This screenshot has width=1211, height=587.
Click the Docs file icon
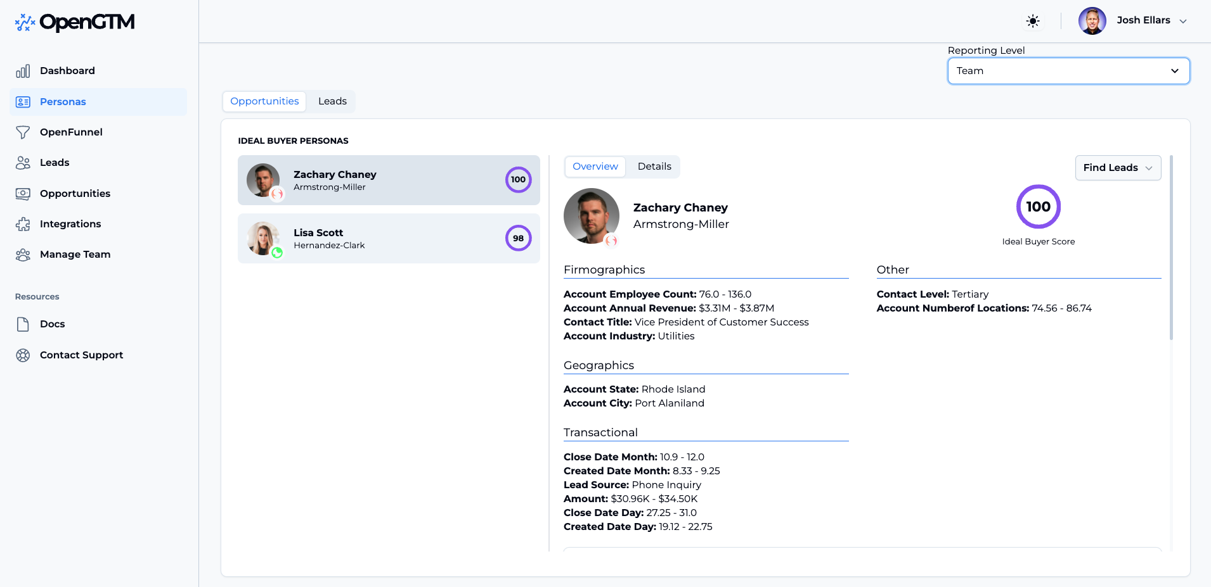coord(23,324)
